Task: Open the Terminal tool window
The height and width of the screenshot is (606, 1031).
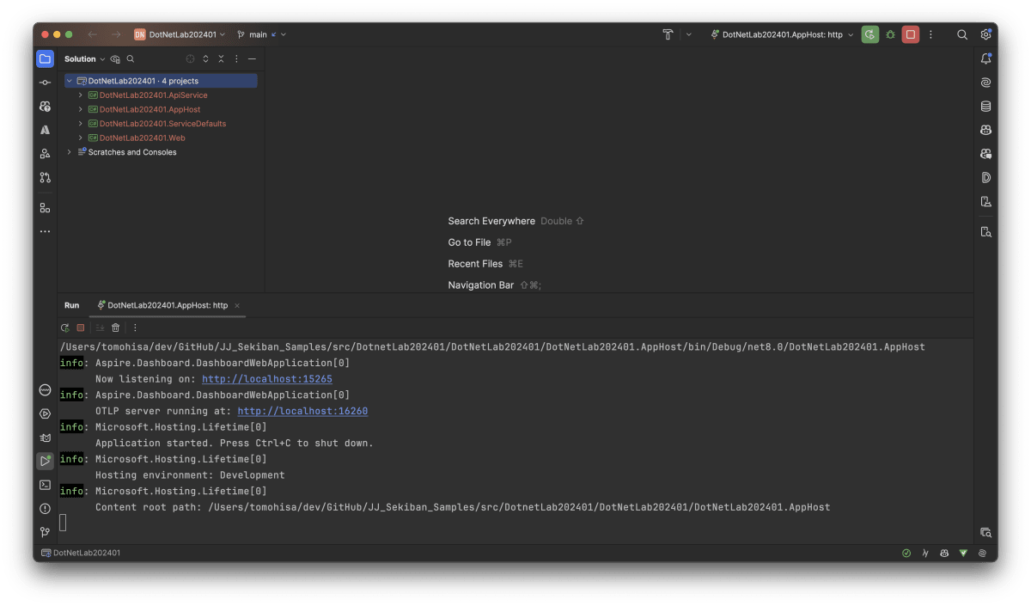Action: pos(45,485)
